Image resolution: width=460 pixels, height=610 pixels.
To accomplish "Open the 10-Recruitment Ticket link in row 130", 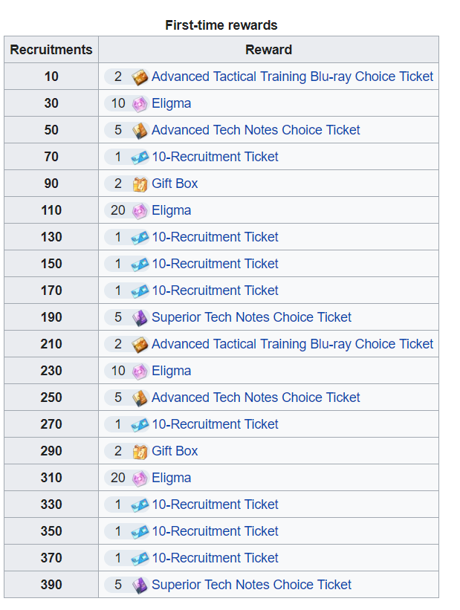I will 215,237.
